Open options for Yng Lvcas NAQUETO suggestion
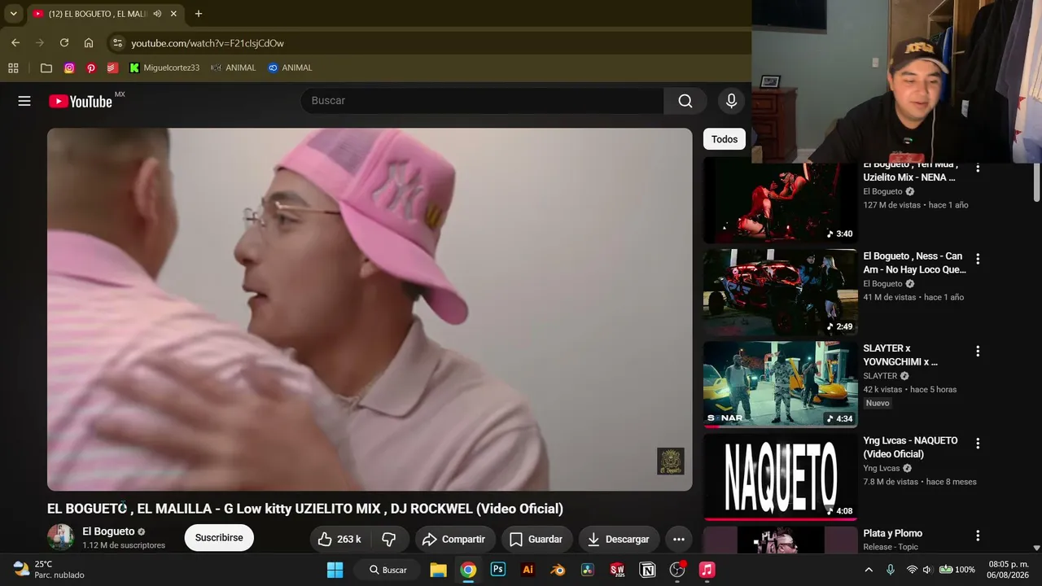1042x586 pixels. (x=978, y=443)
